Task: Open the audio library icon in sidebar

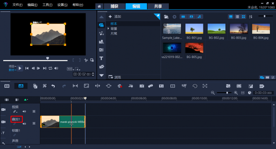Action: 101,33
